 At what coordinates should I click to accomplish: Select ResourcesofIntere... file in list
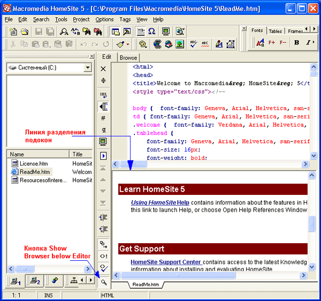39,180
